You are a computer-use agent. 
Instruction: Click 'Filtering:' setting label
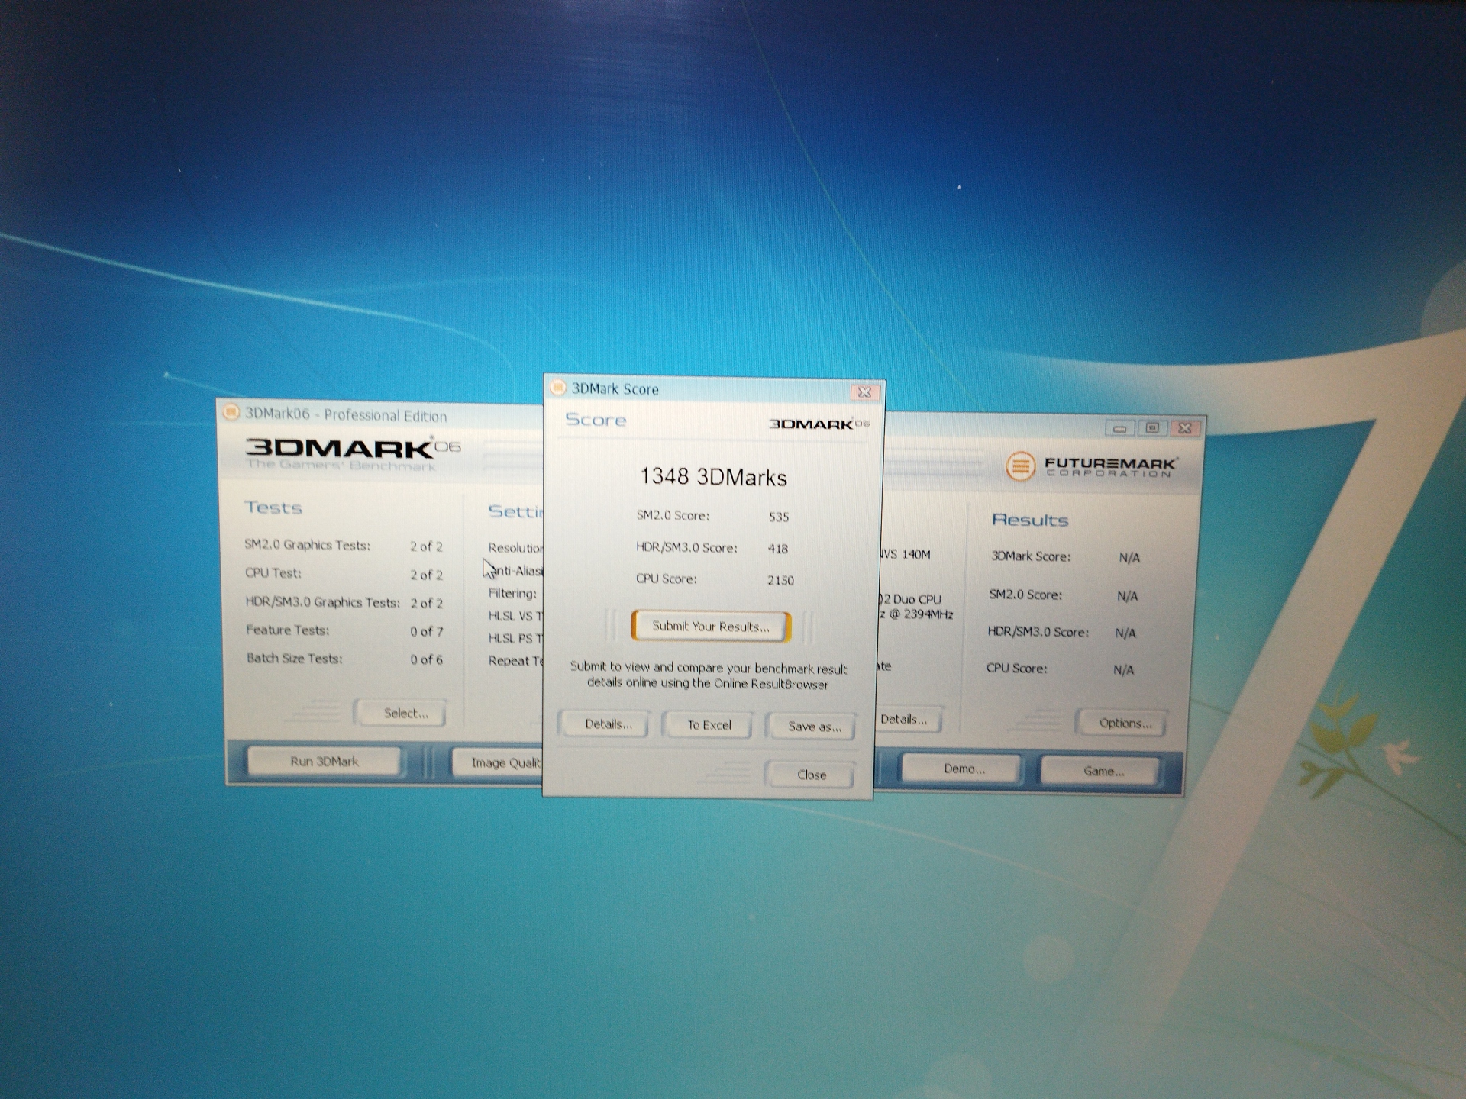512,593
